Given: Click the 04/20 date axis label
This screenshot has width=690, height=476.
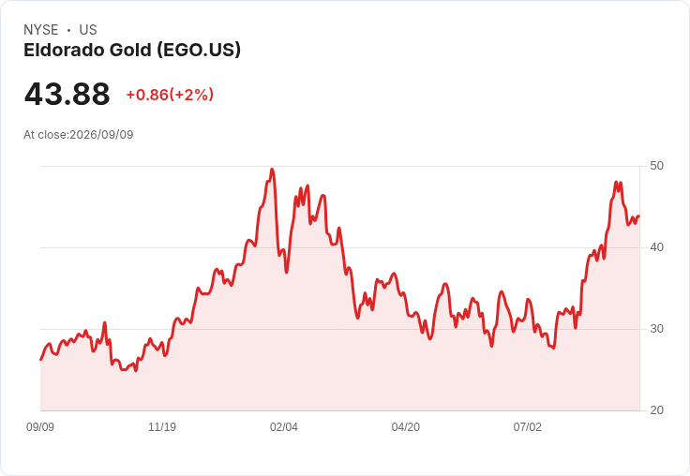Looking at the screenshot, I should (x=406, y=426).
